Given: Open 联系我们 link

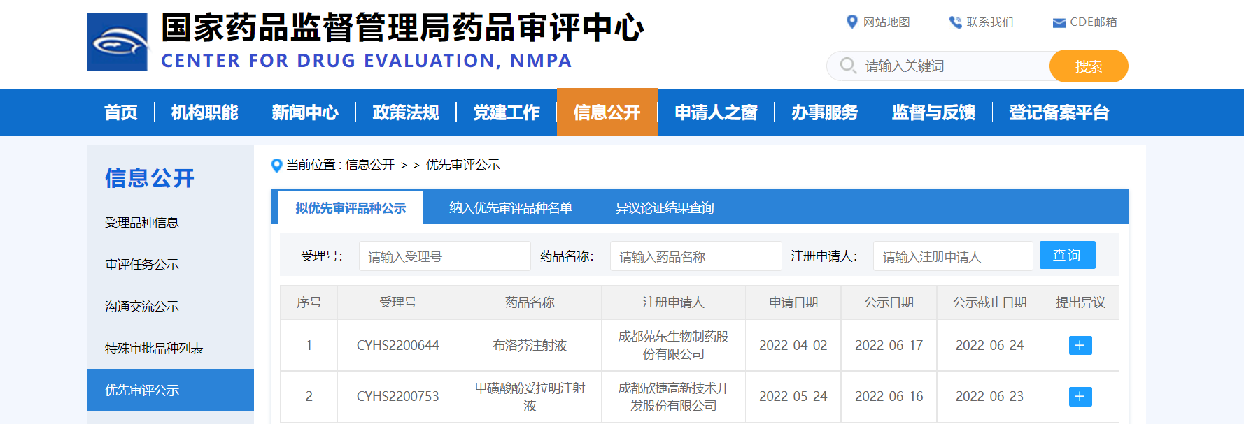Looking at the screenshot, I should click(990, 22).
